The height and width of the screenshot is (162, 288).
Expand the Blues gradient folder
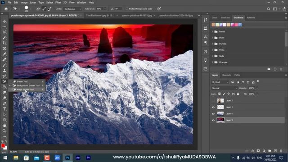coord(212,38)
